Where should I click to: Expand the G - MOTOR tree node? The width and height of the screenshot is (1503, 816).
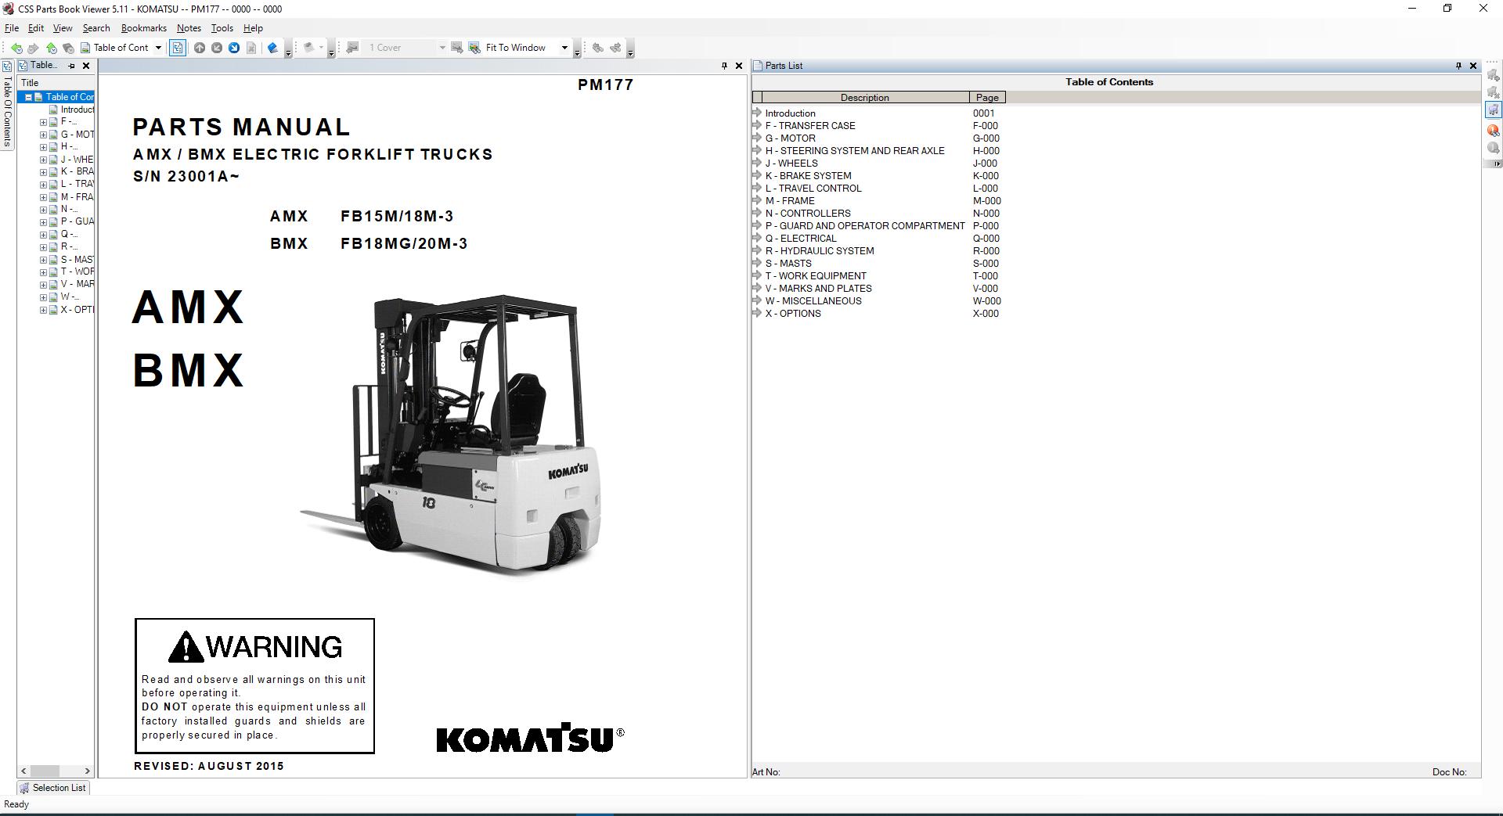[45, 134]
